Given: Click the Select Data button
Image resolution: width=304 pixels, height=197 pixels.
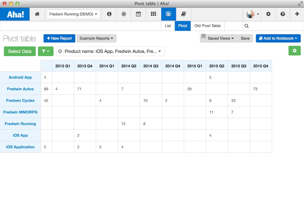Looking at the screenshot, I should coord(20,51).
